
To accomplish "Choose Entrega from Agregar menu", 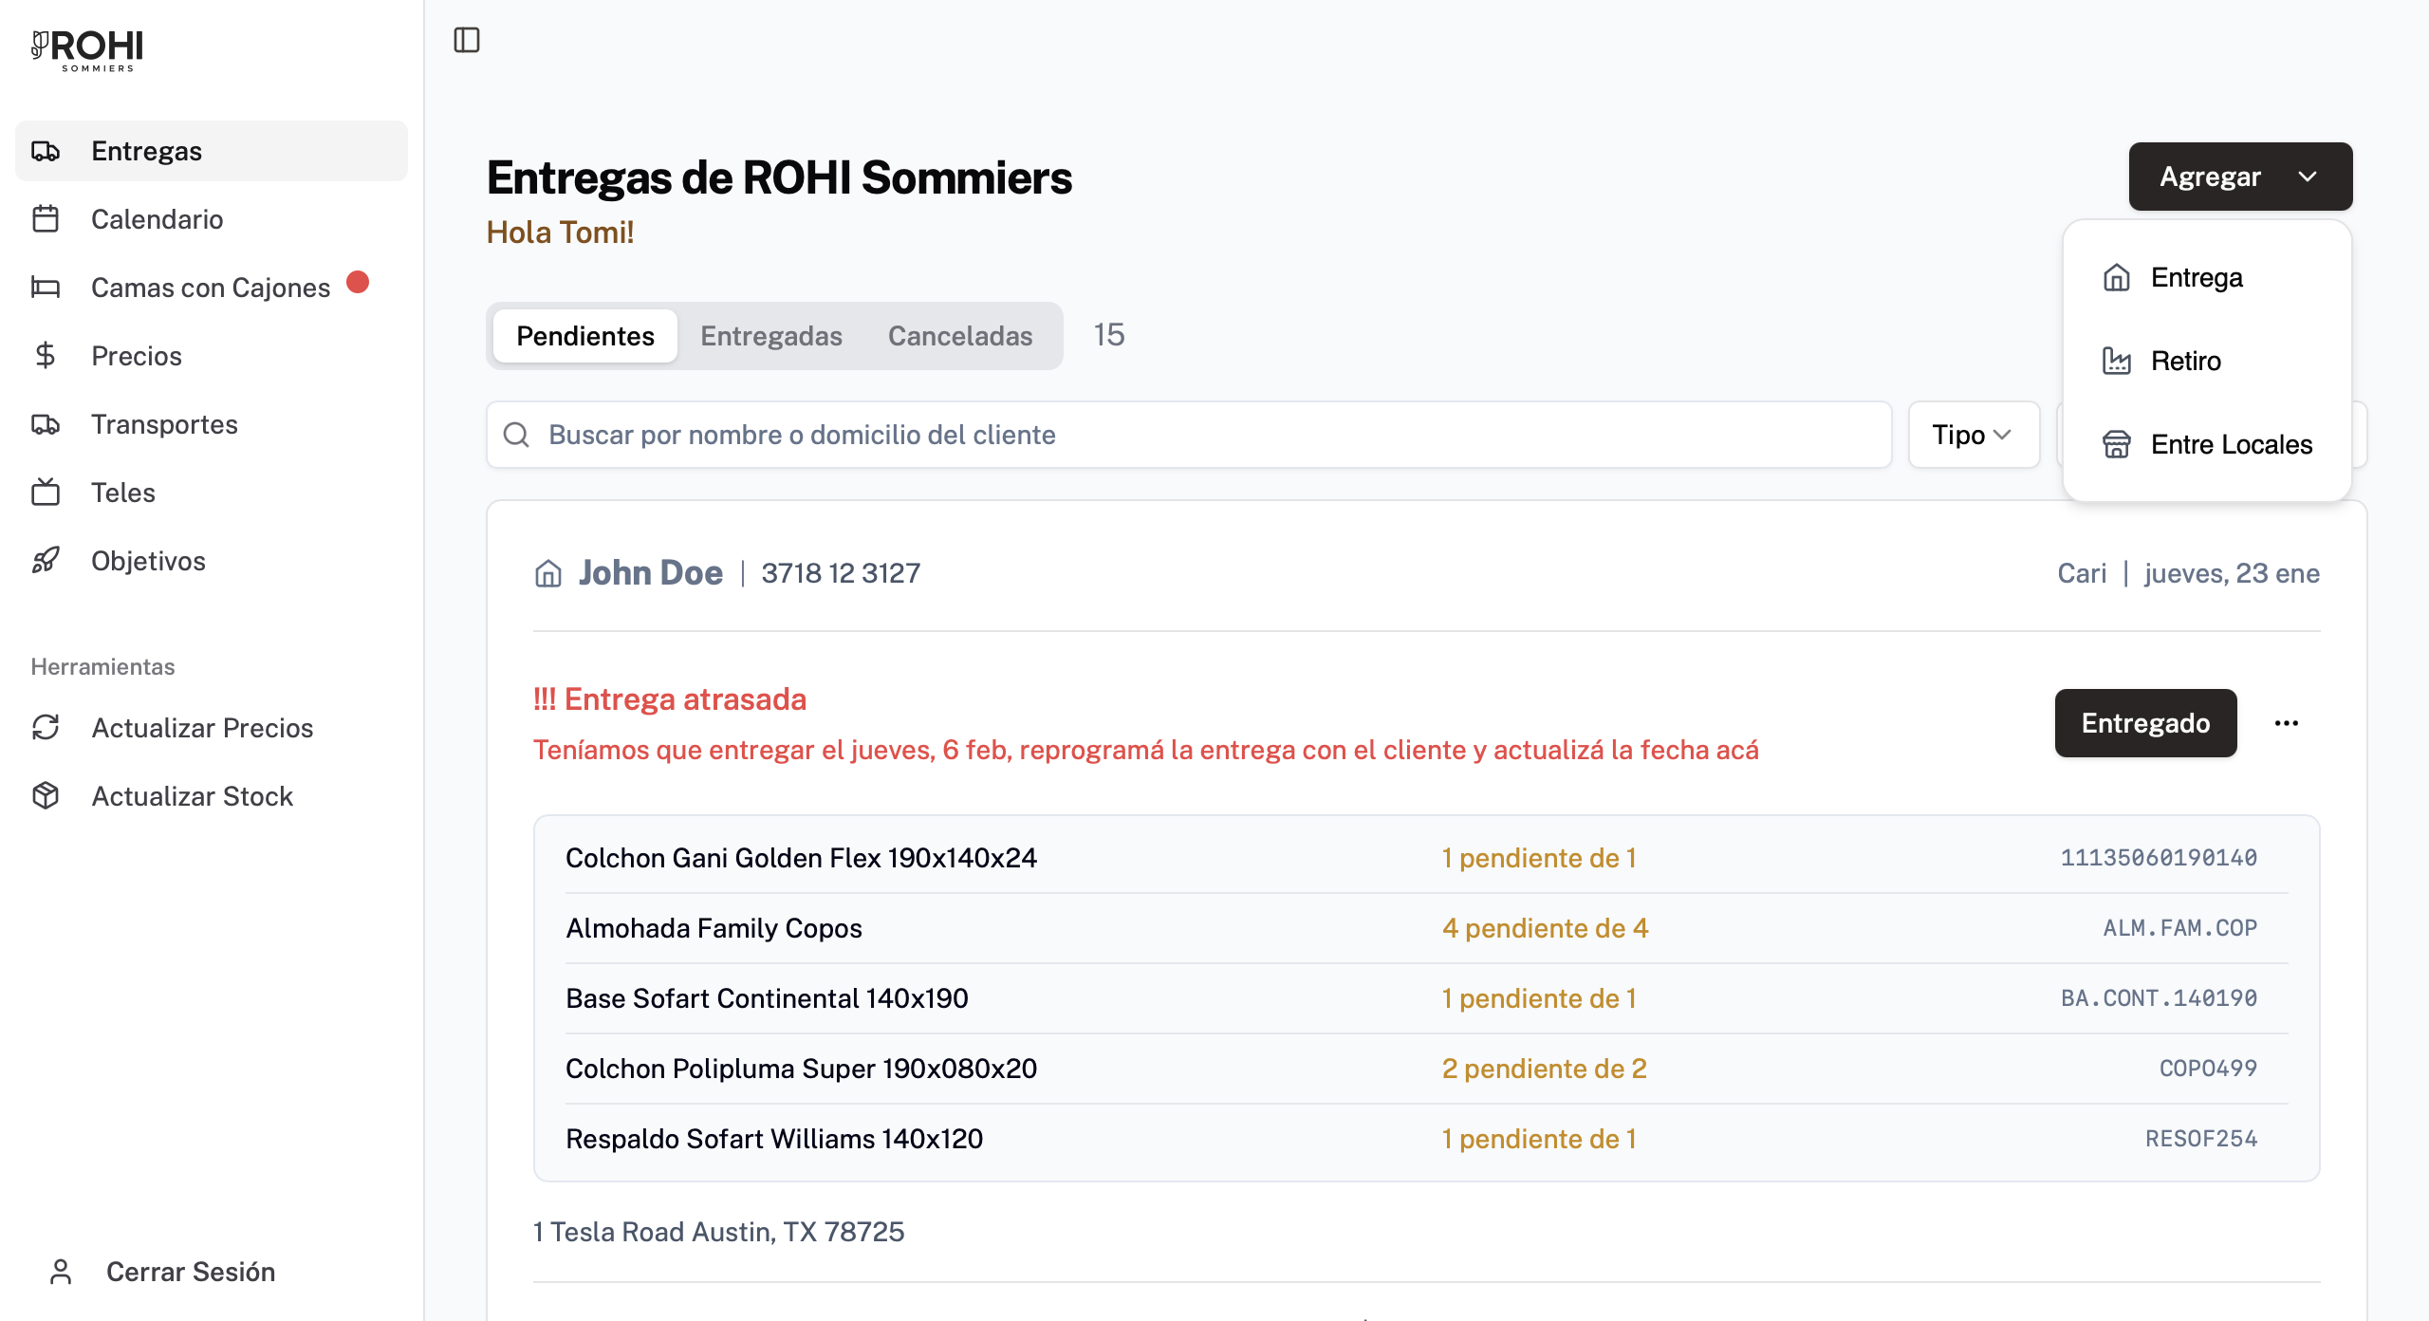I will [x=2207, y=277].
